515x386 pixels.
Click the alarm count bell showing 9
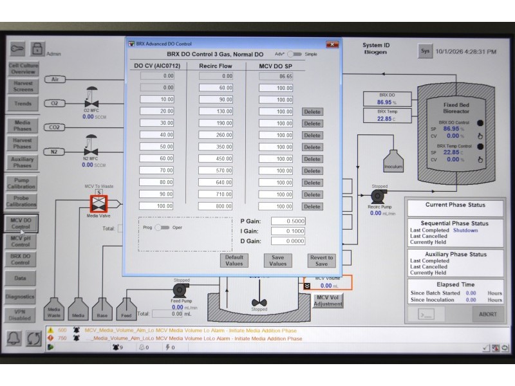pos(117,347)
